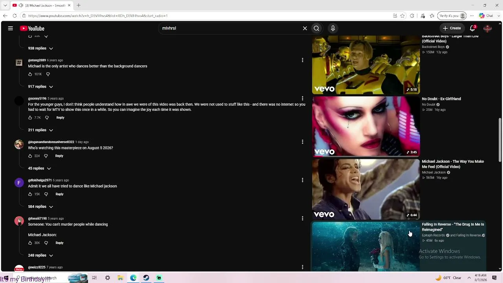Dislike the comment by @flokihelga2971

(46, 194)
